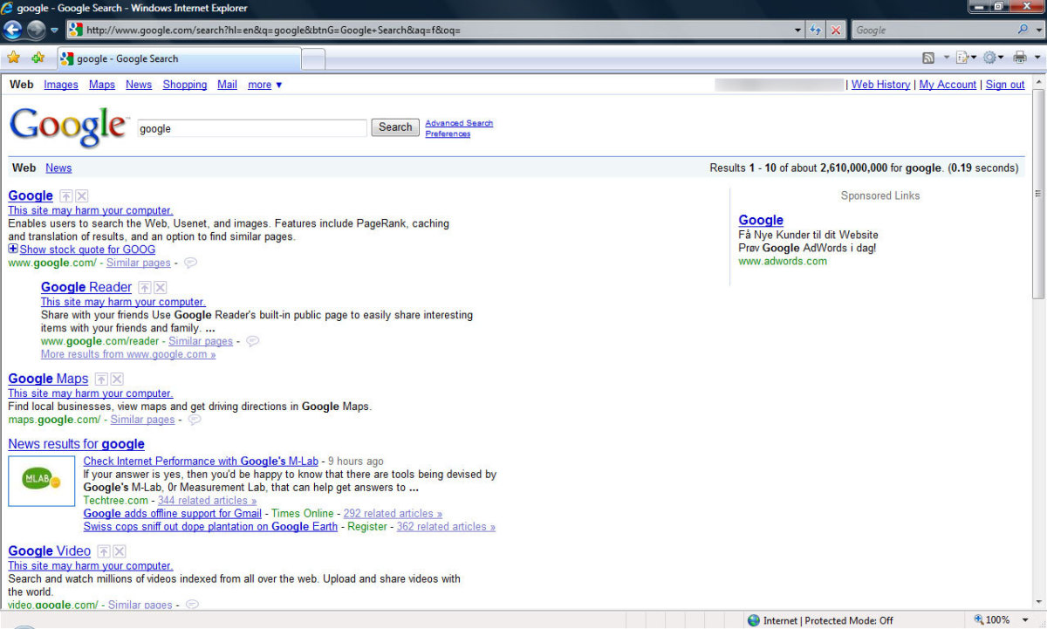Promote the first Google result with up-arrow icon

click(66, 196)
